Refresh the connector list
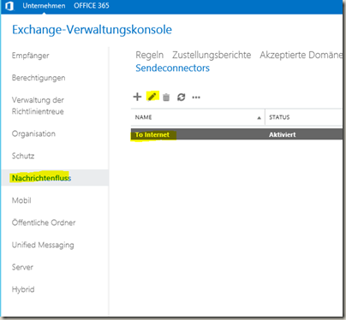346x320 pixels. 182,98
